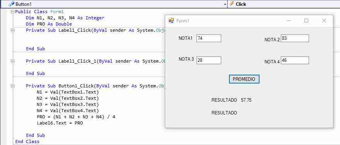Maximize the Form1 window
The height and width of the screenshot is (145, 340).
click(306, 20)
